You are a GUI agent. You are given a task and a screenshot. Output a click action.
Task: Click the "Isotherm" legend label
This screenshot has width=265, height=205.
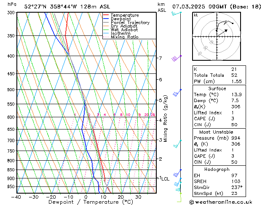click(120, 33)
